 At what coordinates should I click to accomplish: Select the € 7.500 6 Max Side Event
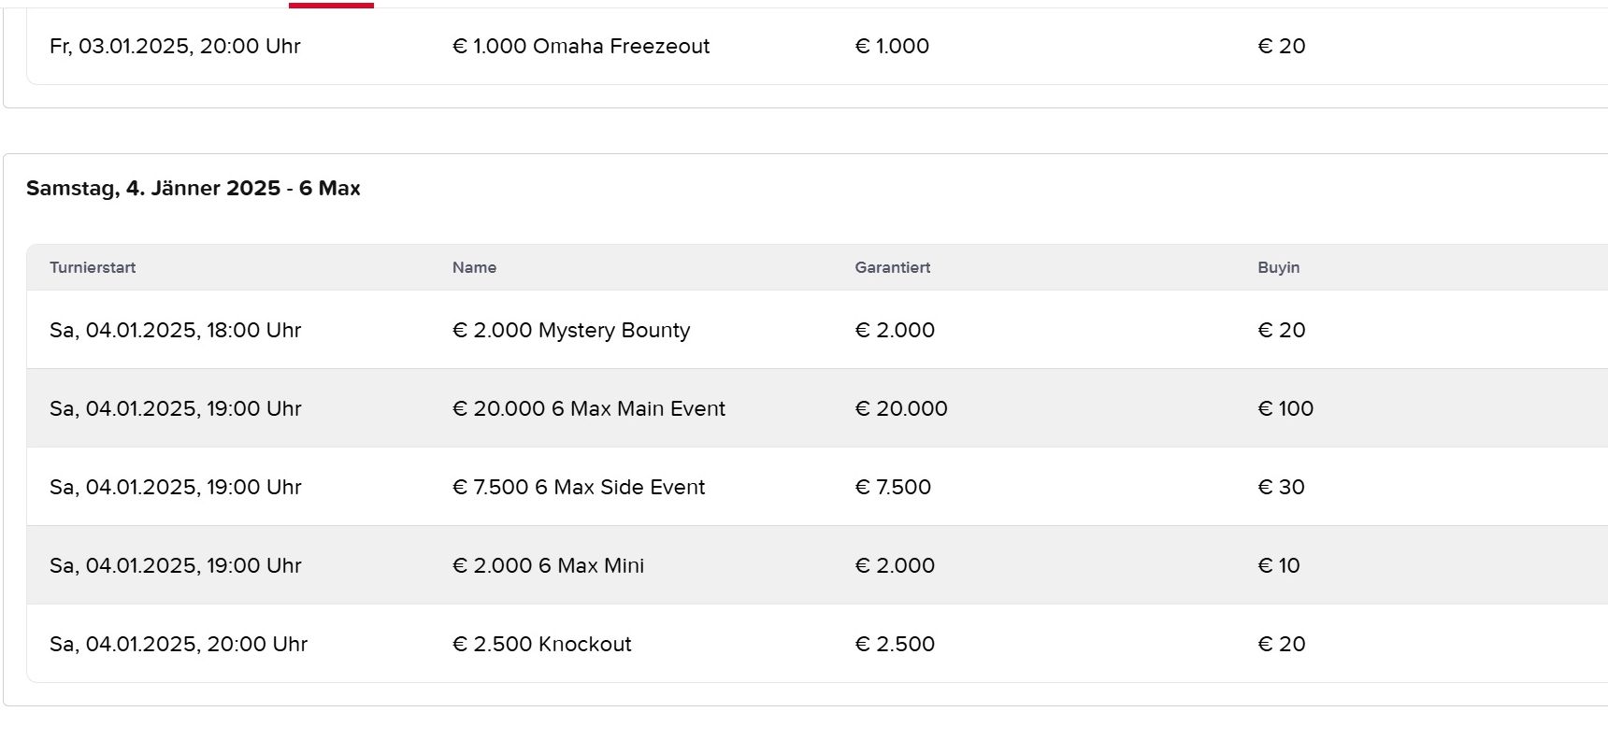pos(578,487)
